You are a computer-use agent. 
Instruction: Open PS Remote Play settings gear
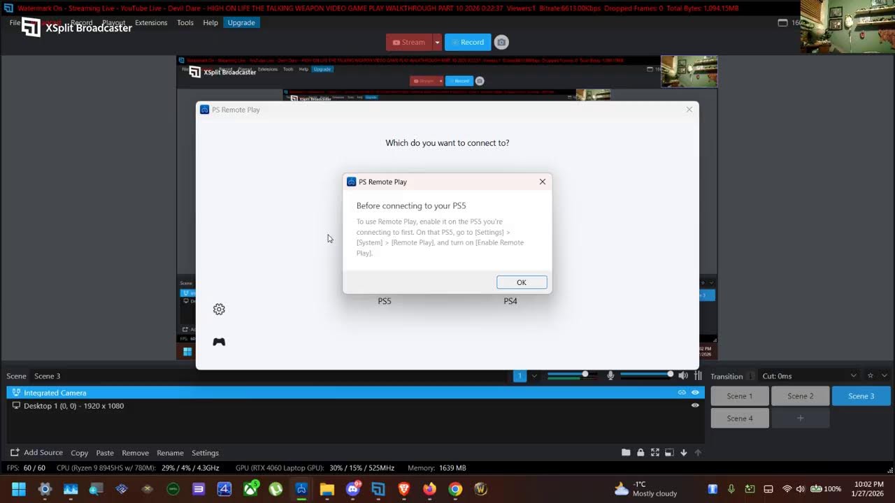tap(219, 309)
